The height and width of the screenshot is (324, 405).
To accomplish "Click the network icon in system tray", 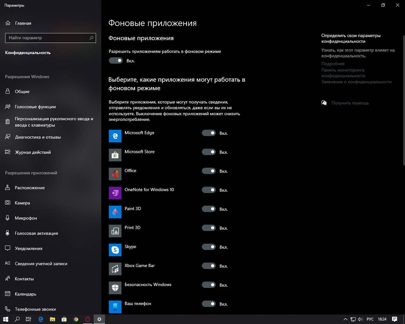I will click(x=353, y=319).
